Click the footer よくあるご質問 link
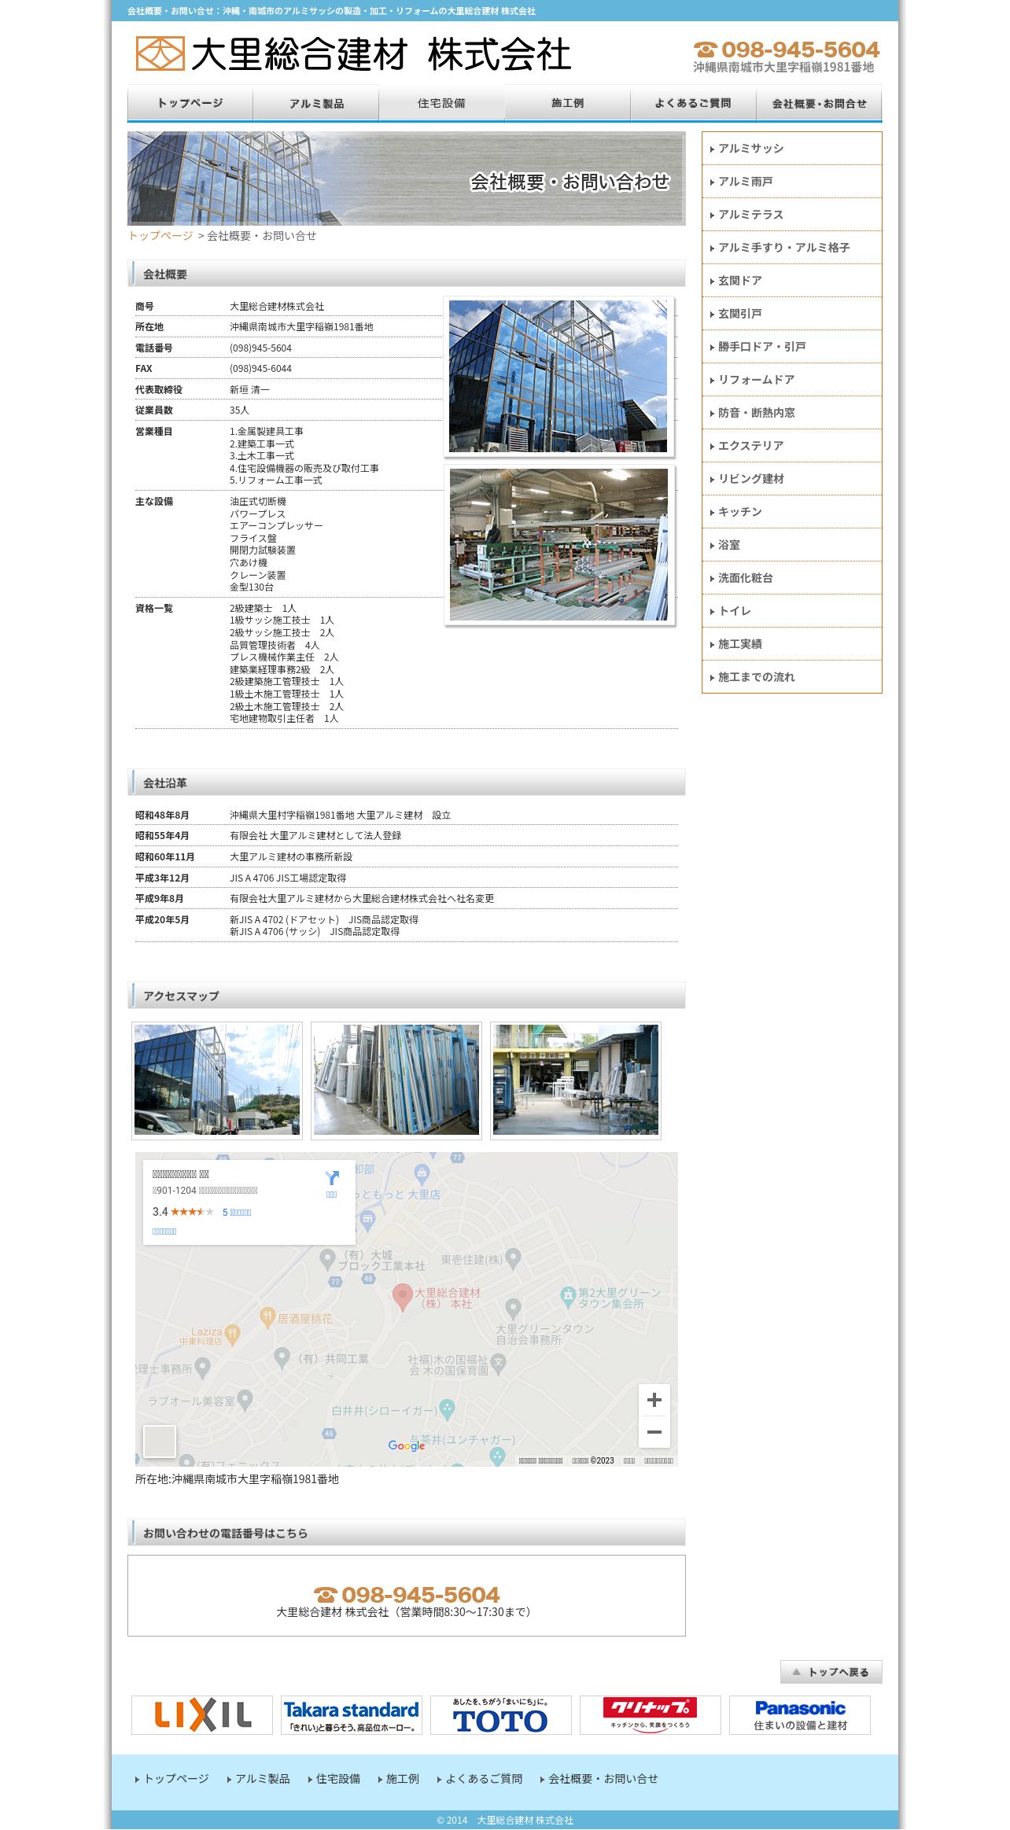 click(480, 1779)
